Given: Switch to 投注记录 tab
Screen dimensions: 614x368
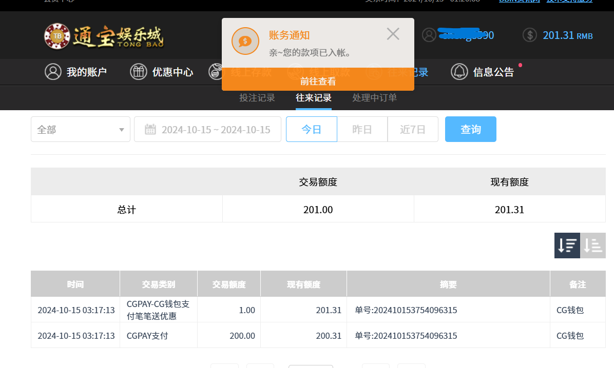Looking at the screenshot, I should (257, 98).
